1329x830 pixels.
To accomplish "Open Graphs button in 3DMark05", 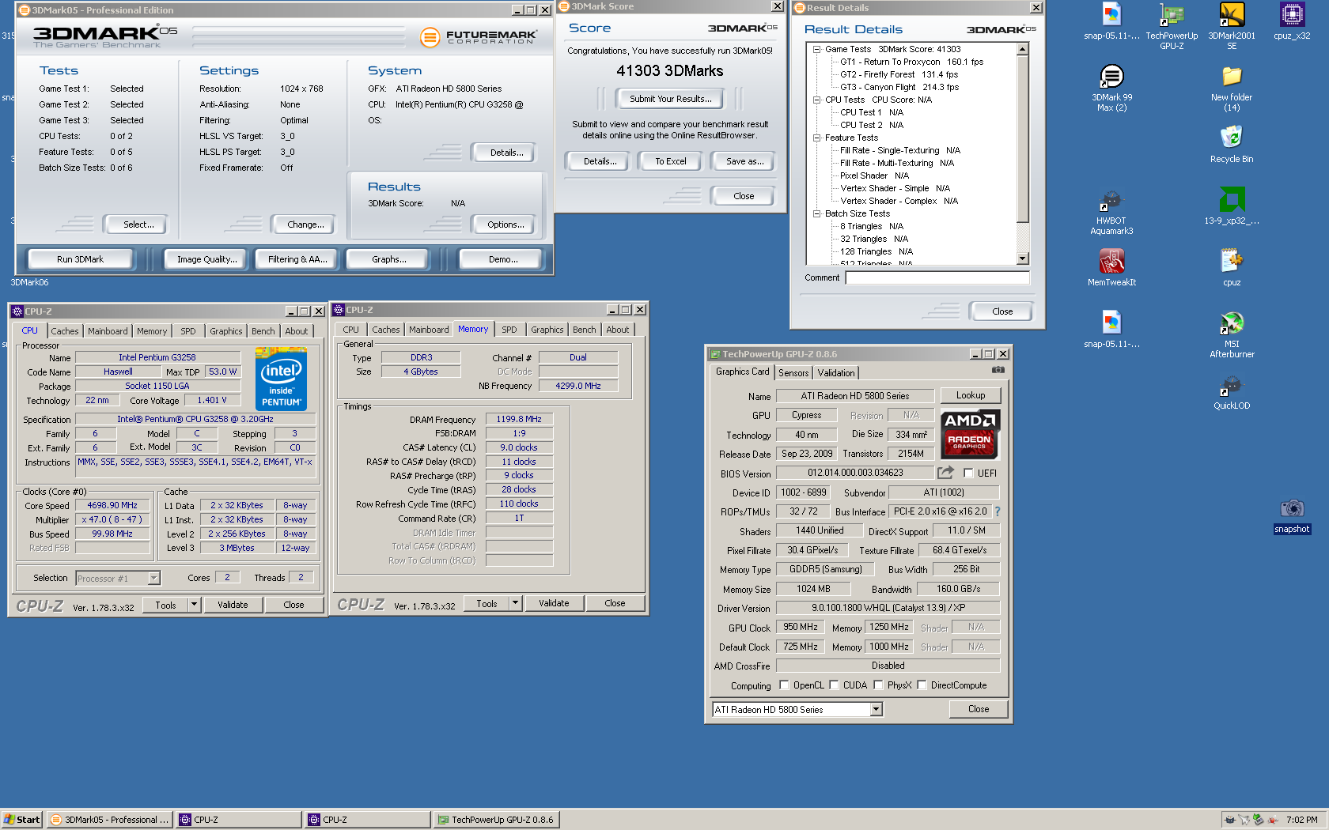I will (x=389, y=259).
